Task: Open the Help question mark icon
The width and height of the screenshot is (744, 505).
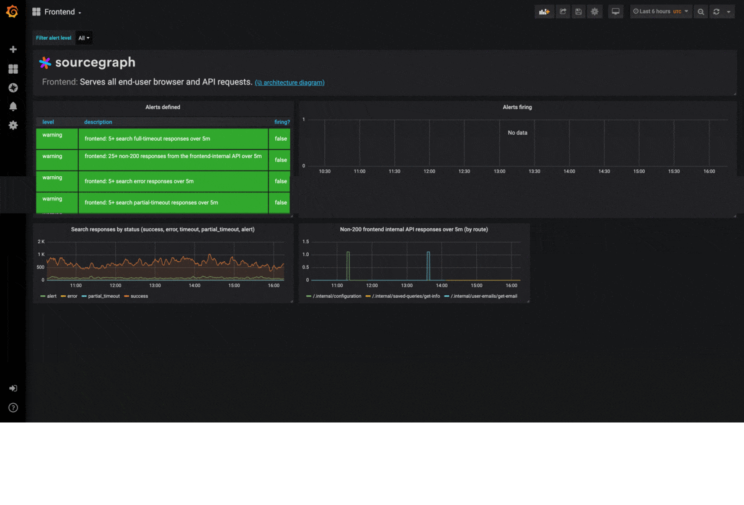Action: 13,408
